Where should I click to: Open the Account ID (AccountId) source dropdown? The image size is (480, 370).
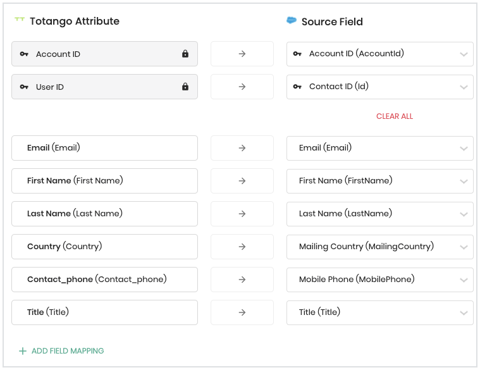click(x=380, y=54)
